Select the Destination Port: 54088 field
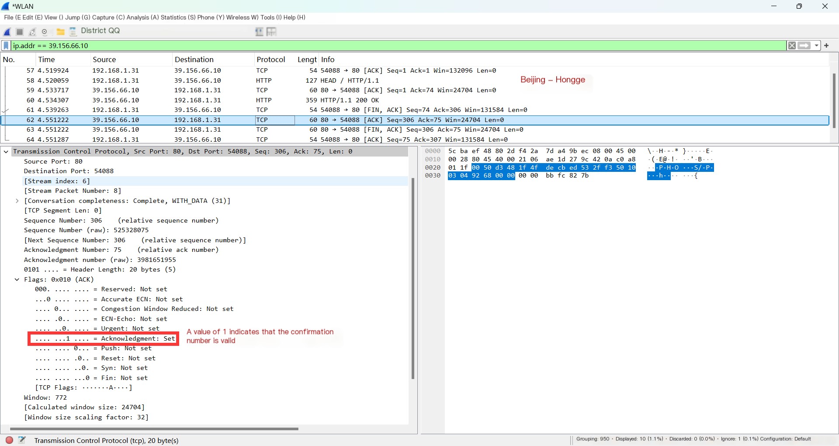Viewport: 839px width, 446px height. pos(69,171)
